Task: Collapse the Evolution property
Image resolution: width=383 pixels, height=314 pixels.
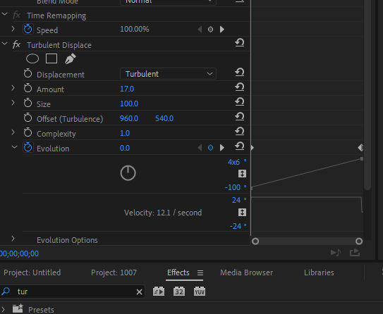Action: coord(14,147)
